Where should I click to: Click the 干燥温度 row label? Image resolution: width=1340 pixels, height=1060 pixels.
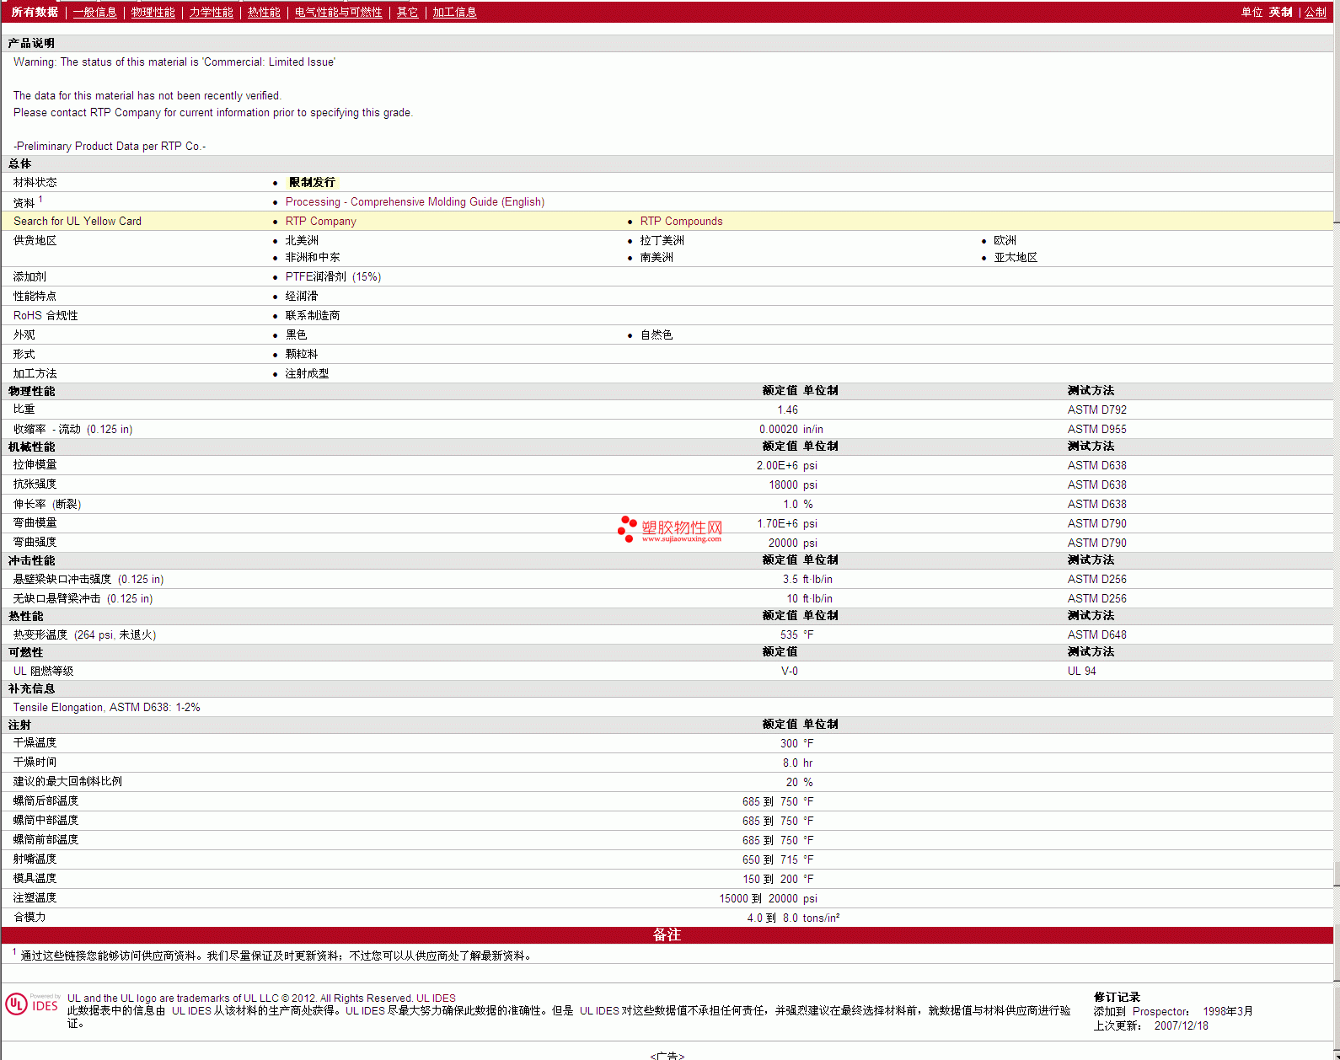pos(35,742)
